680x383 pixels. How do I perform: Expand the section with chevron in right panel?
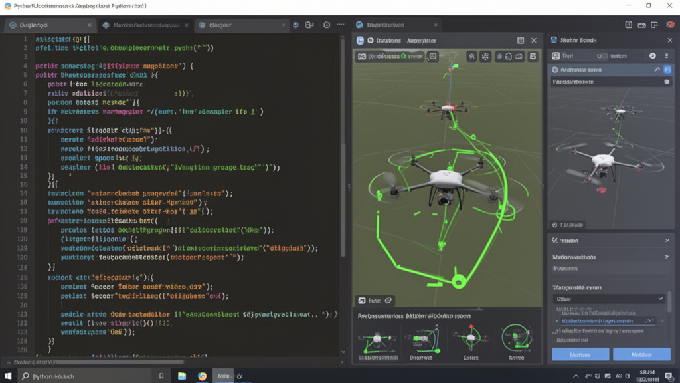667,257
